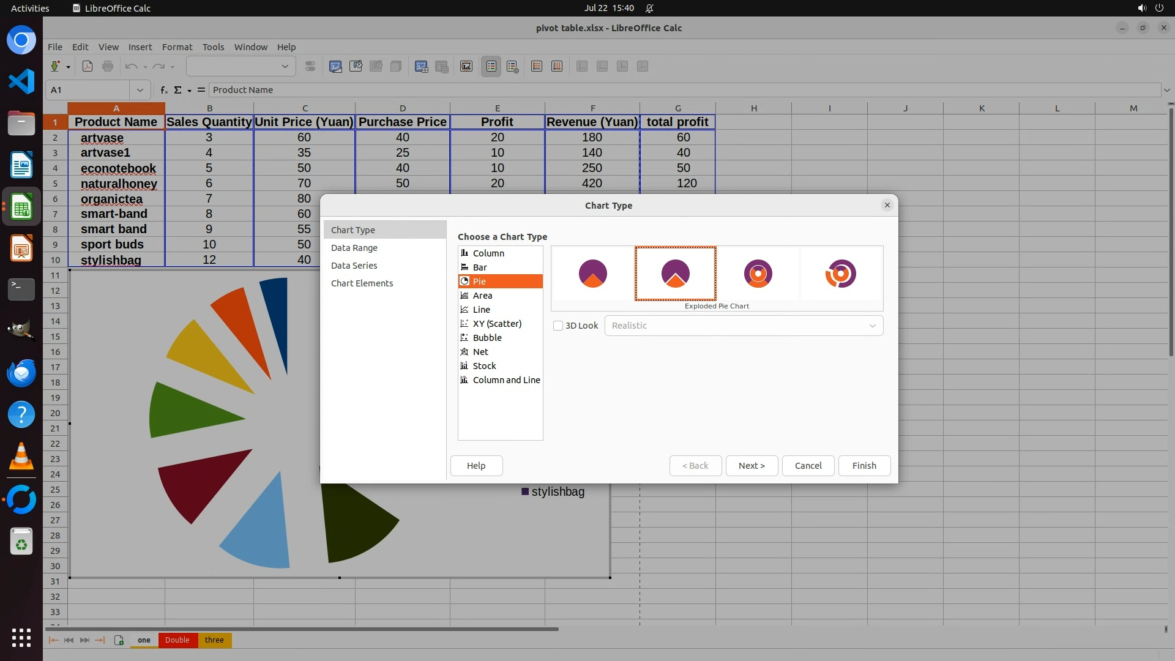Viewport: 1175px width, 661px height.
Task: Click Finish in the chart dialog
Action: coord(864,466)
